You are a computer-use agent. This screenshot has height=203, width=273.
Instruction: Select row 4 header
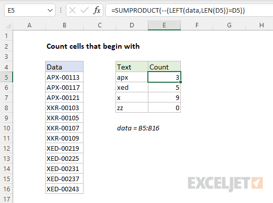[x=7, y=67]
